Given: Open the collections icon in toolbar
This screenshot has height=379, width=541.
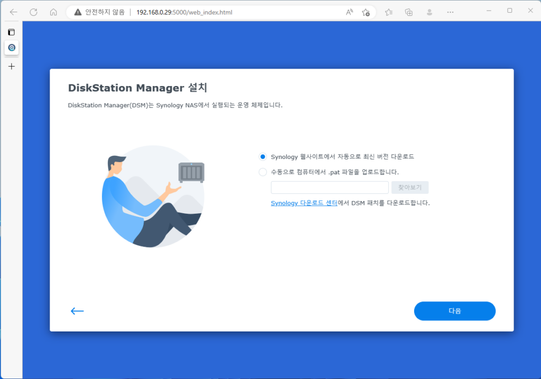Looking at the screenshot, I should 409,12.
